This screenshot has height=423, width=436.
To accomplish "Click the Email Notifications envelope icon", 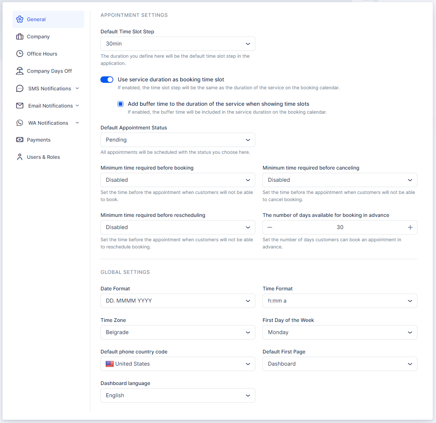I will click(x=20, y=106).
